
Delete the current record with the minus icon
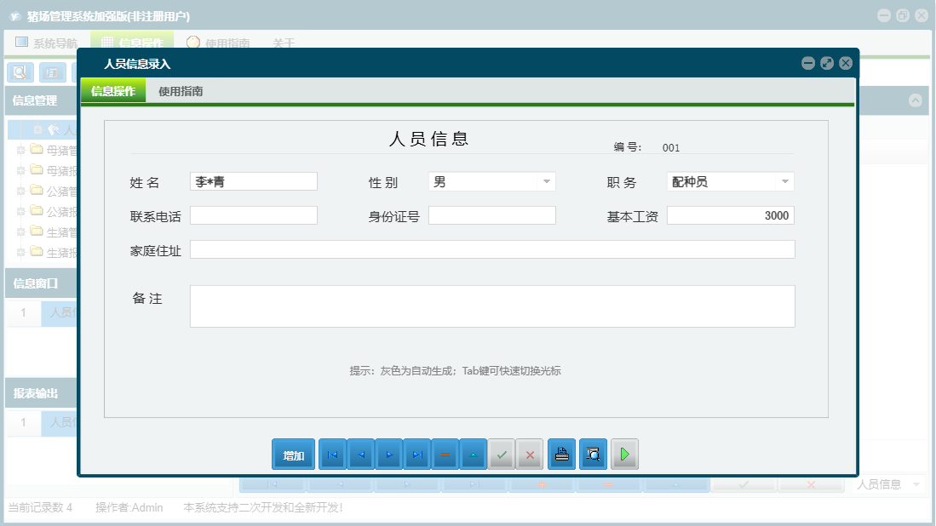pos(445,454)
